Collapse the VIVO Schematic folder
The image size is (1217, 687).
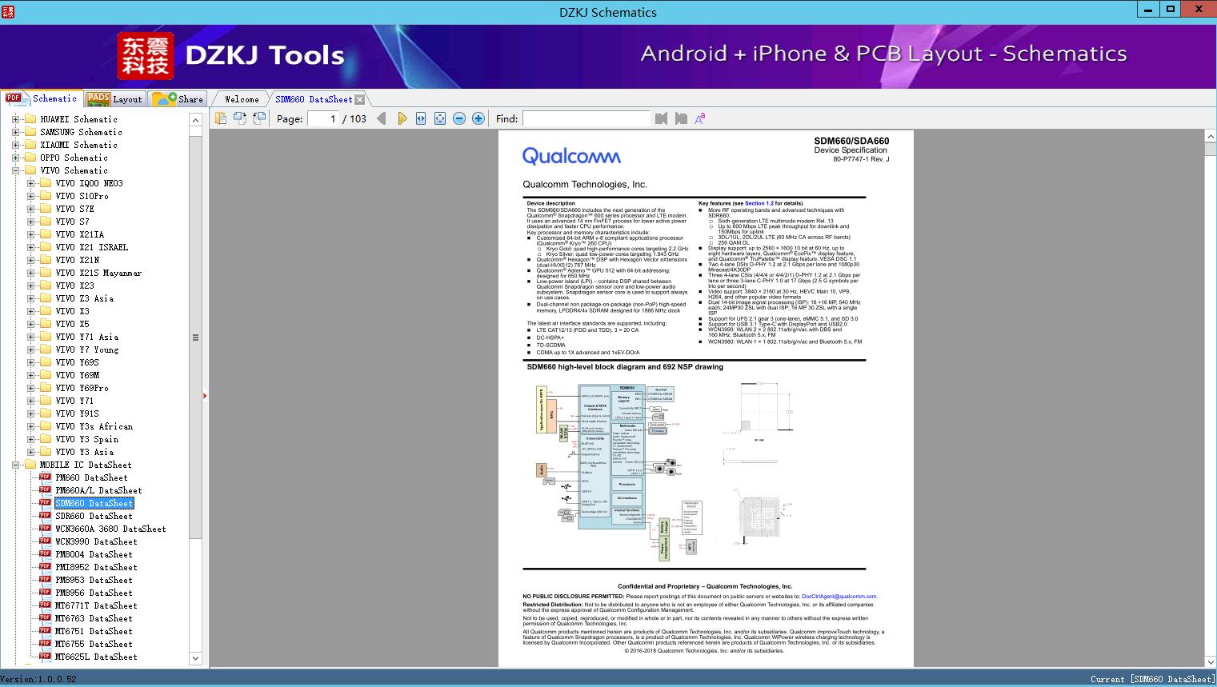(x=15, y=170)
